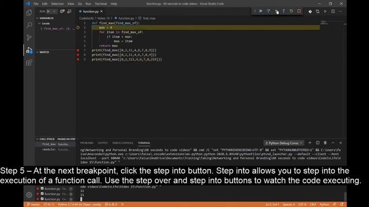The width and height of the screenshot is (369, 207).
Task: Click the Step Into debug button
Action: [x=276, y=11]
